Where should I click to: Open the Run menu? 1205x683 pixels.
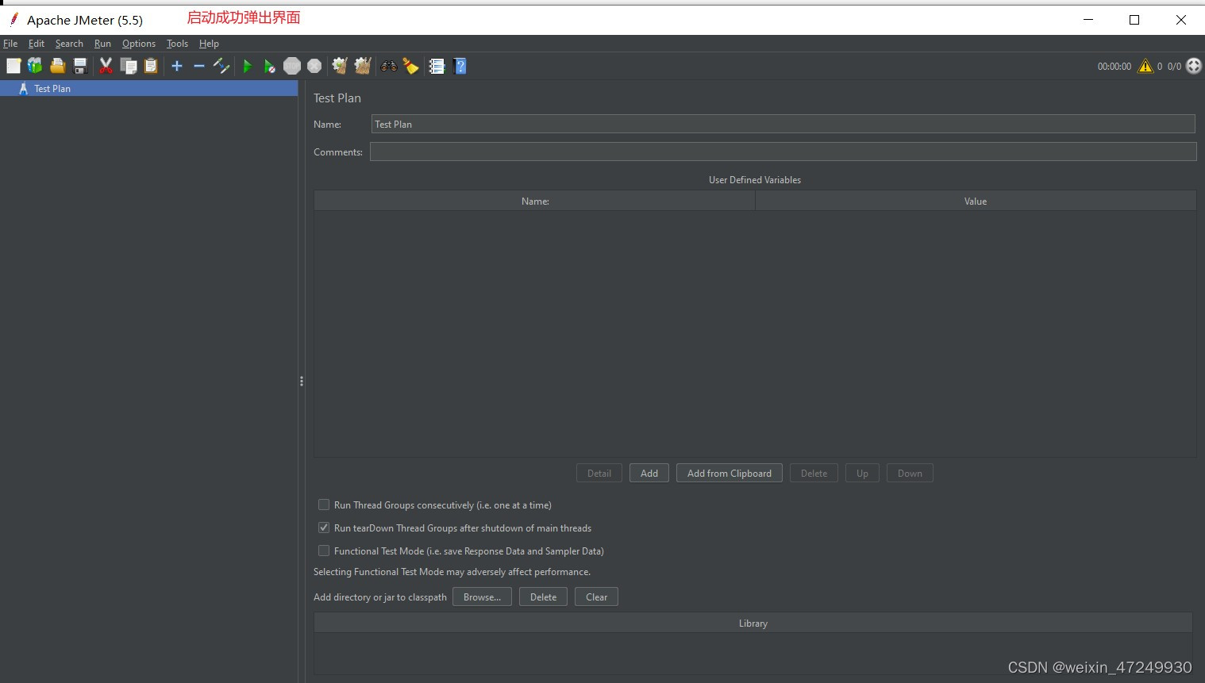(102, 44)
